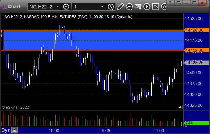
Task: Open the GET tools dropdown
Action: pyautogui.click(x=138, y=7)
